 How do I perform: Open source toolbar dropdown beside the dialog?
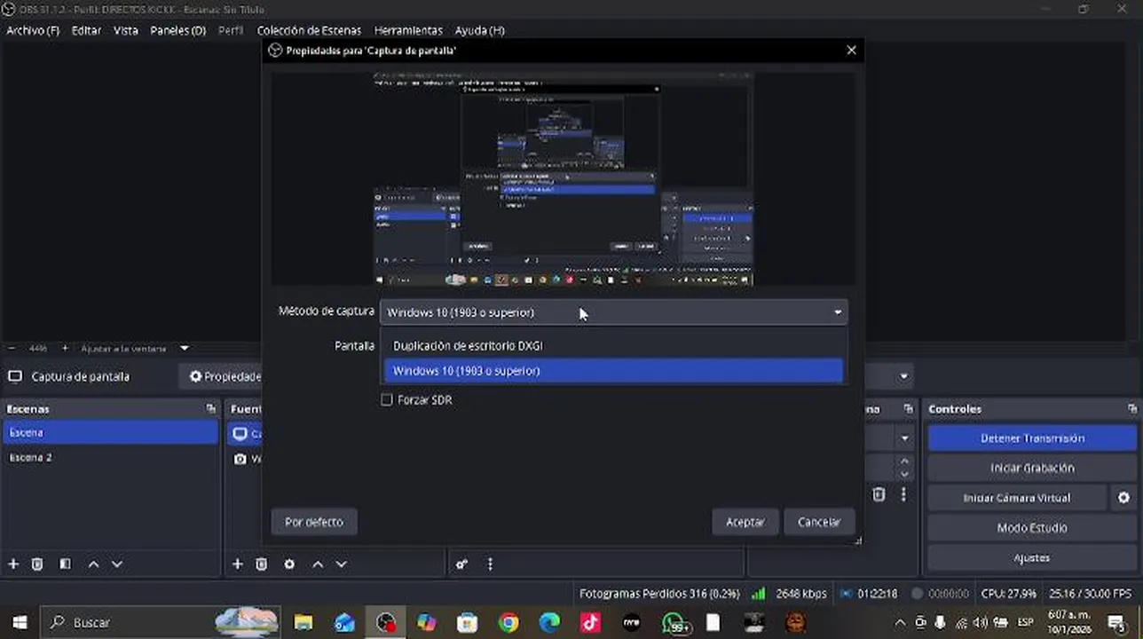click(x=903, y=376)
